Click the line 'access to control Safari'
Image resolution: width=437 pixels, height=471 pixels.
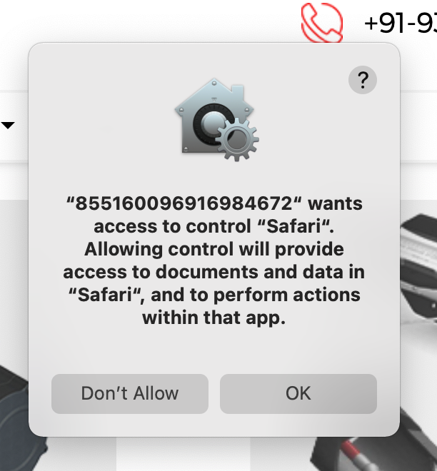214,226
